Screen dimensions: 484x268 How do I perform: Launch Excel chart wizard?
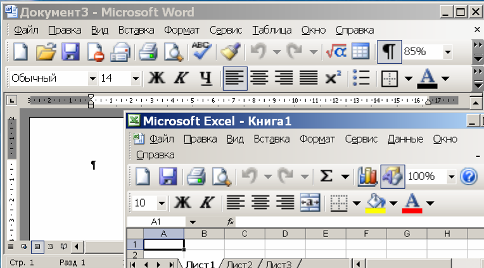point(367,176)
